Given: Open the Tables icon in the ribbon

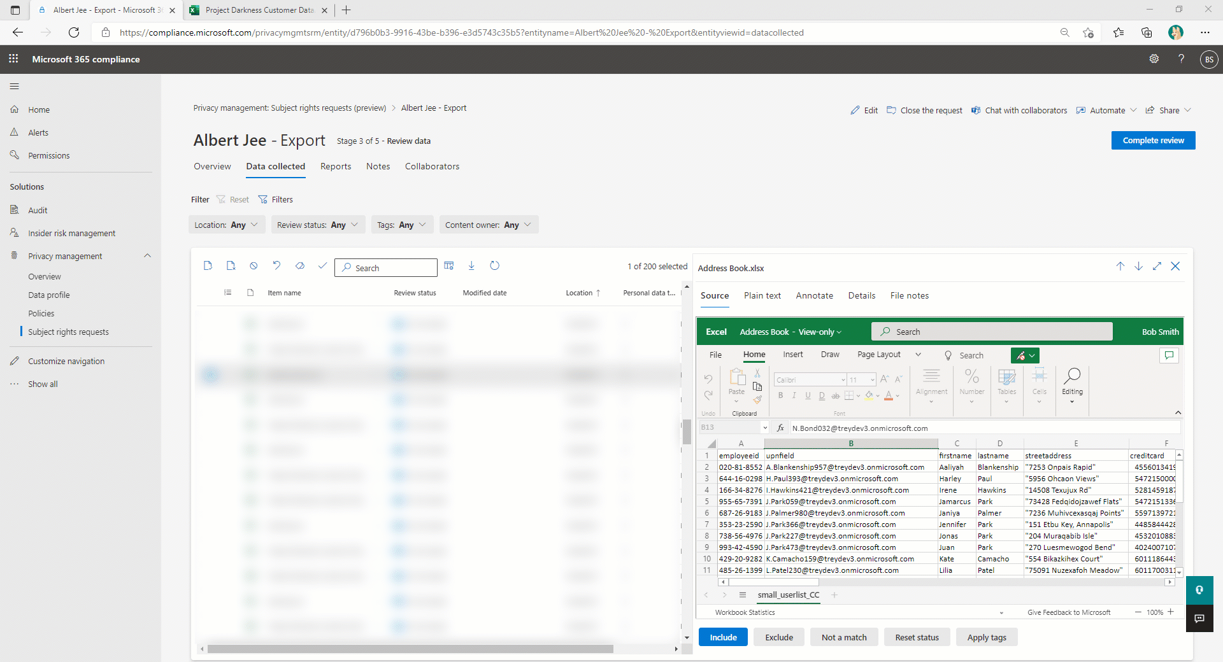Looking at the screenshot, I should pyautogui.click(x=1006, y=385).
